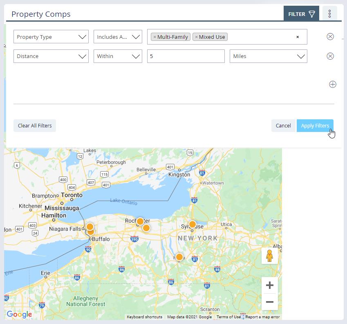
Task: Expand the Miles unit dropdown
Action: coord(269,56)
